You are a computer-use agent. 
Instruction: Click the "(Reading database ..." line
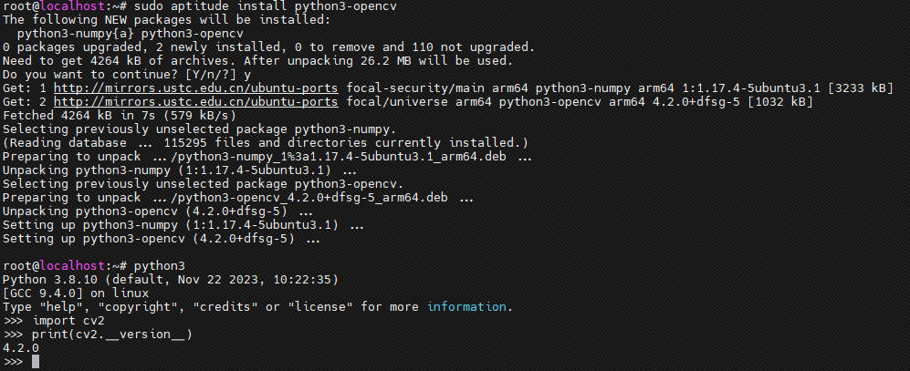[265, 143]
